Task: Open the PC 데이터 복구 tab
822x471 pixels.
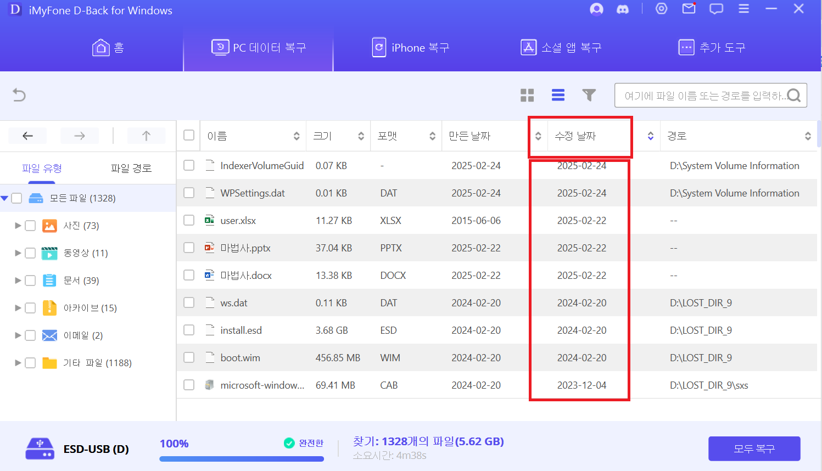Action: click(x=259, y=48)
